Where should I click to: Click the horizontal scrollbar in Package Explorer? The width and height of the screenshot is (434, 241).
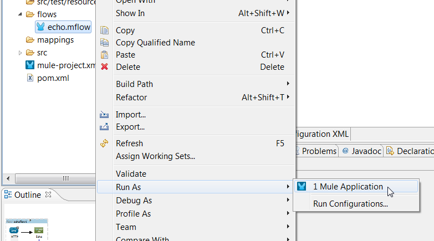tap(65, 178)
